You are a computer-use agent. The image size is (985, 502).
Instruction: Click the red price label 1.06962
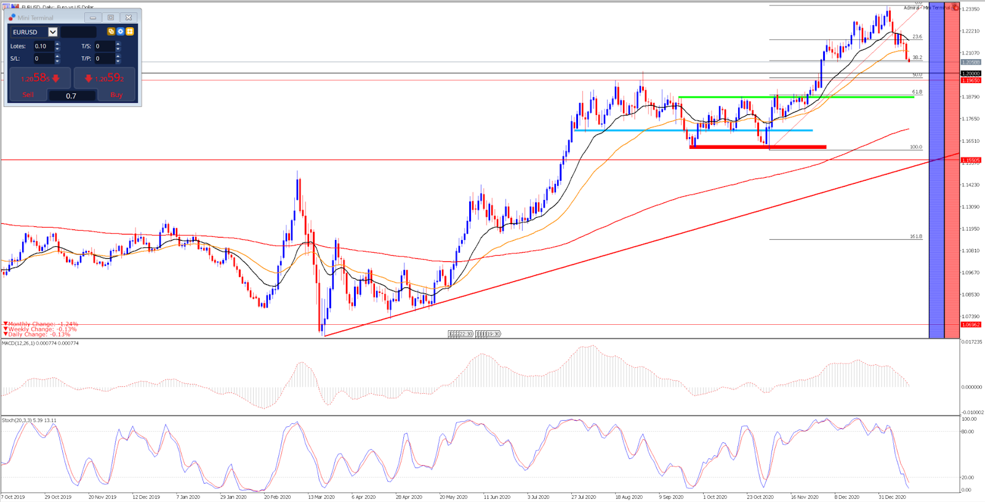(x=971, y=324)
